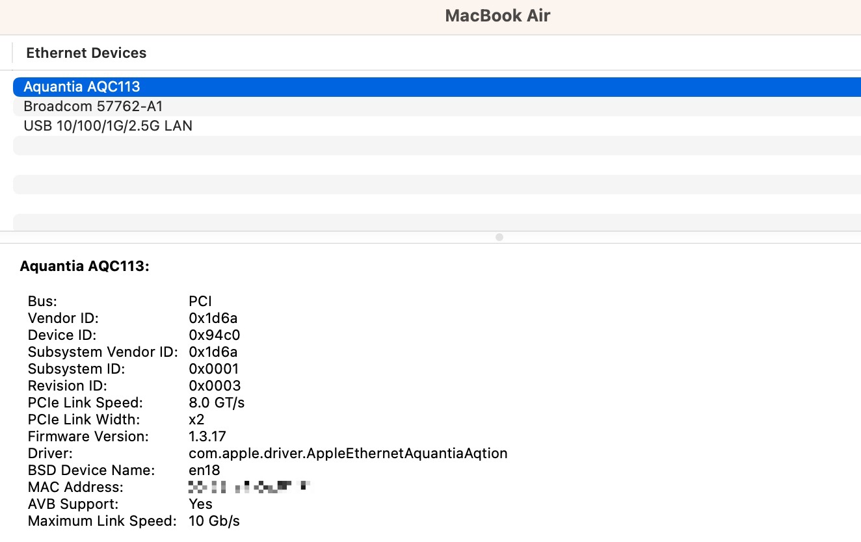Select the Aquantia AQC113 device row
Image resolution: width=861 pixels, height=542 pixels.
[437, 87]
